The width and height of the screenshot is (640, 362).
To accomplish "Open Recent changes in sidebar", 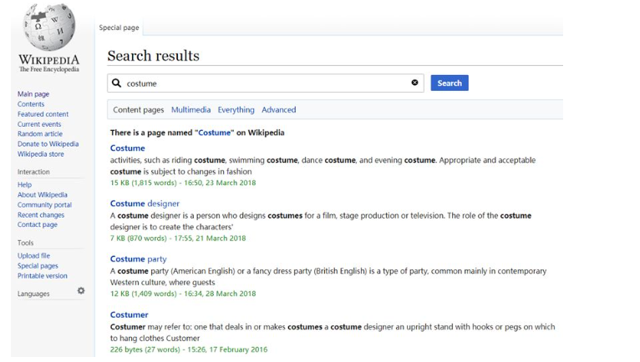I will pos(41,215).
